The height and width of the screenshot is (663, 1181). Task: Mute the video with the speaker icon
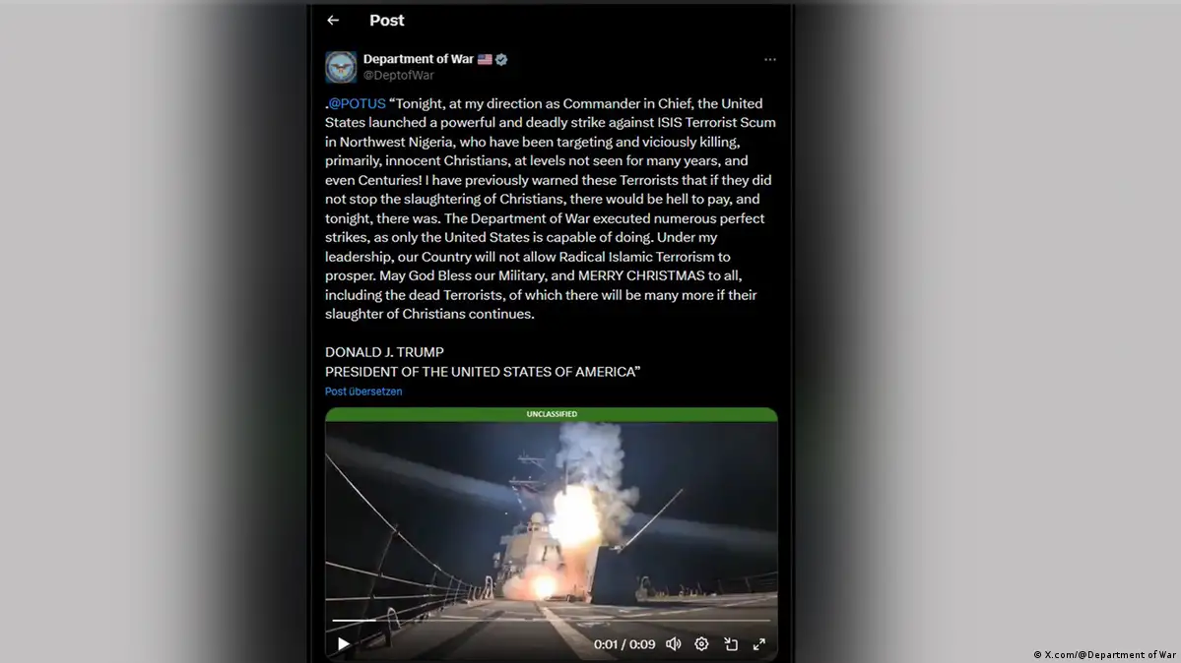(x=674, y=644)
